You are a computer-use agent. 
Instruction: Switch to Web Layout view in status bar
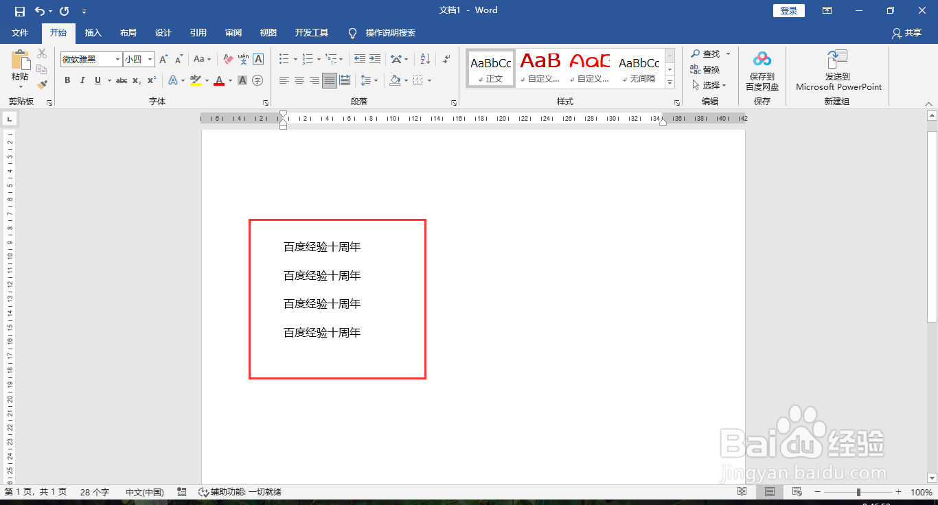[x=797, y=492]
